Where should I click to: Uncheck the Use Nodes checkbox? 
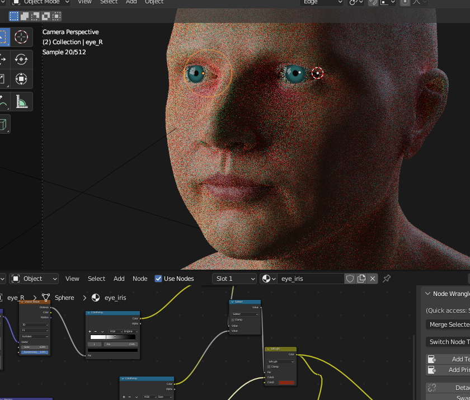pyautogui.click(x=158, y=279)
